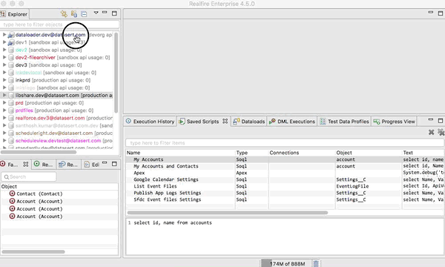Click the Dataloads tab icon

tap(237, 122)
